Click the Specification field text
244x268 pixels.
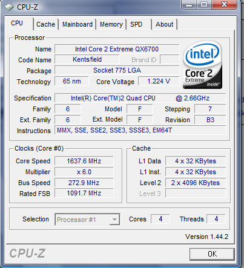140,98
